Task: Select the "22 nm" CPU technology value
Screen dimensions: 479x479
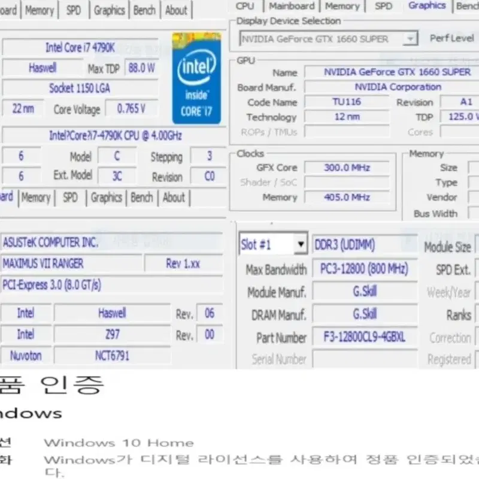Action: (23, 108)
